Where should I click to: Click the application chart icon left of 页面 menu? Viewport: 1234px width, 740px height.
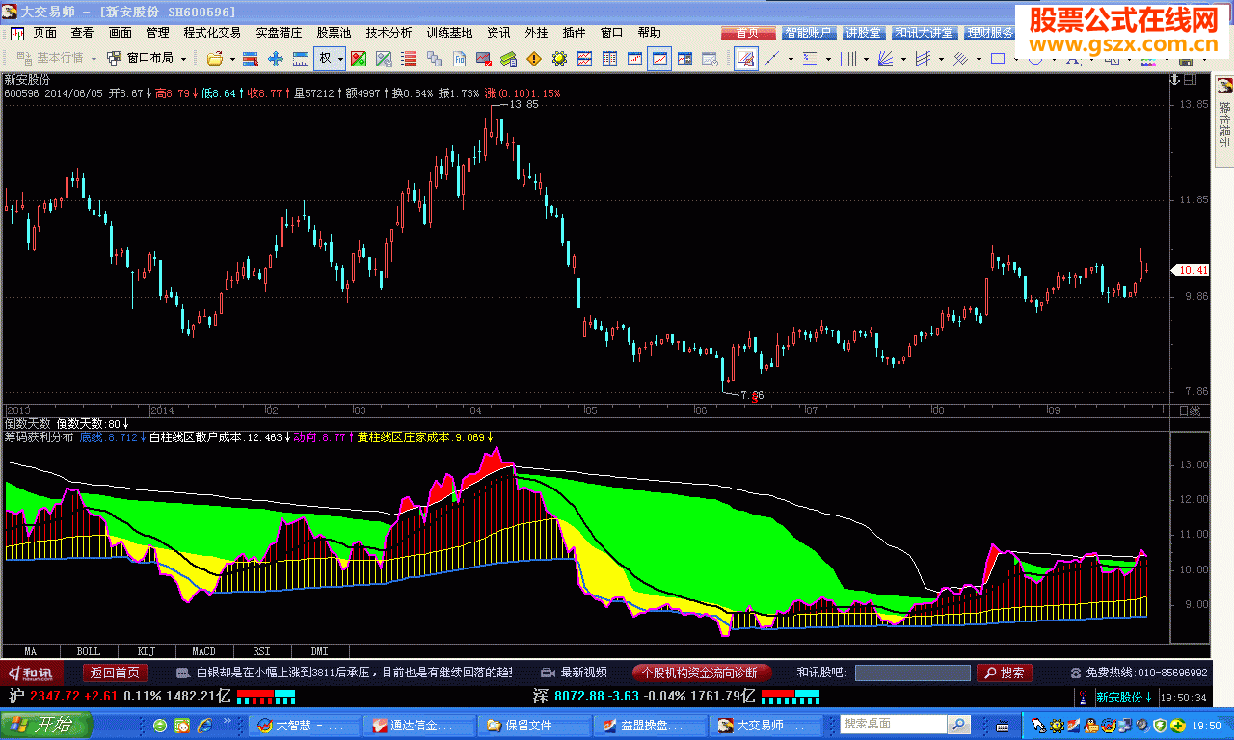(17, 32)
